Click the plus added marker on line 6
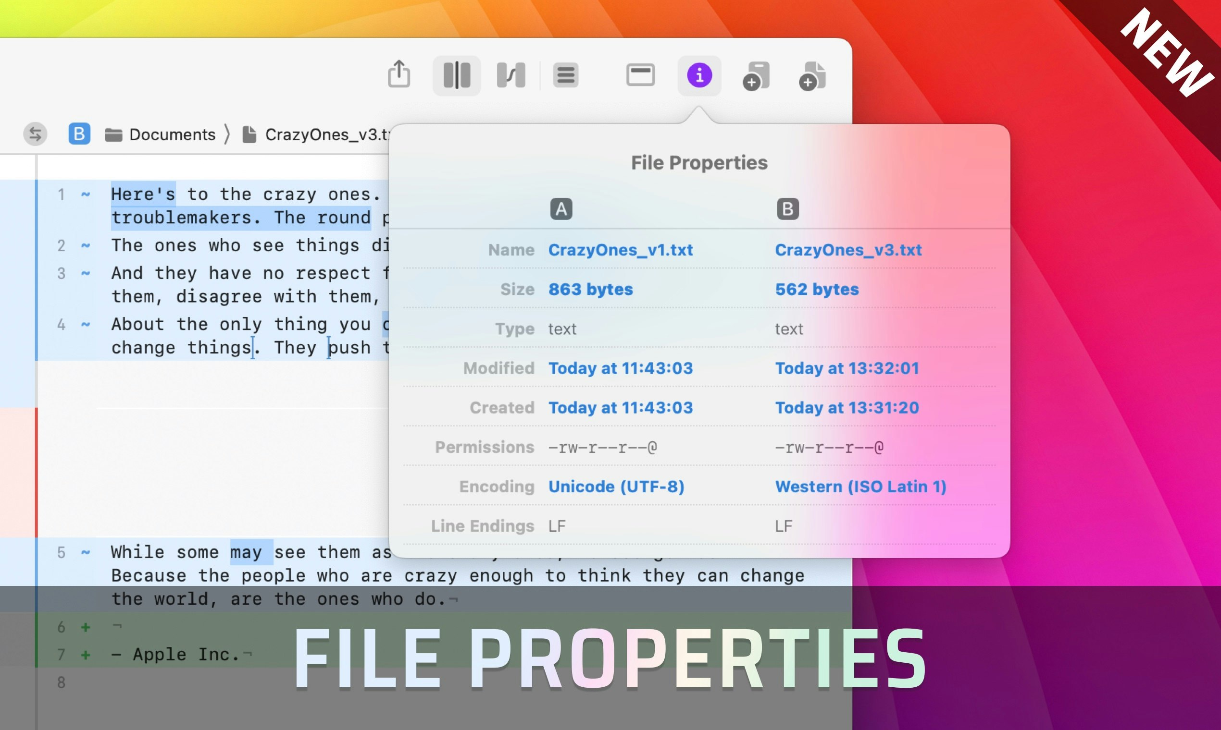The height and width of the screenshot is (730, 1221). click(x=86, y=627)
